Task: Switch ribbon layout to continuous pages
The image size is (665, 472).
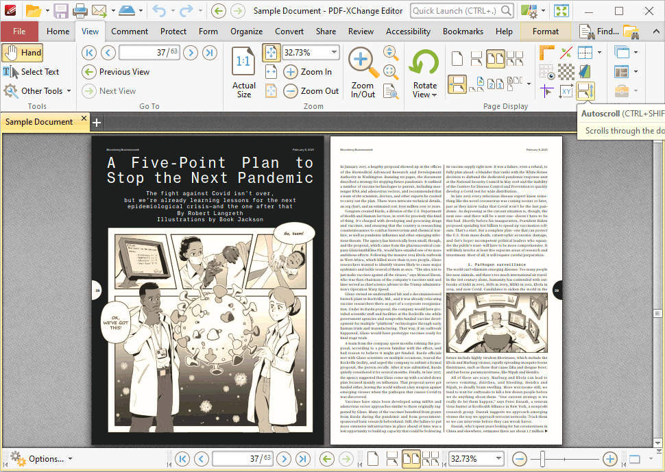Action: coord(476,58)
